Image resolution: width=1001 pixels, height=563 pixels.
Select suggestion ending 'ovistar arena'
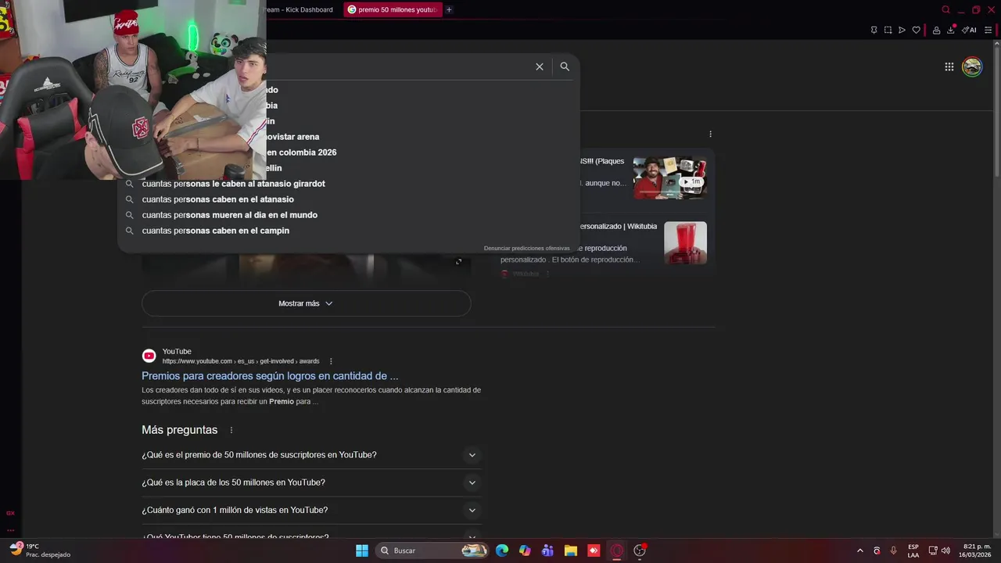292,137
